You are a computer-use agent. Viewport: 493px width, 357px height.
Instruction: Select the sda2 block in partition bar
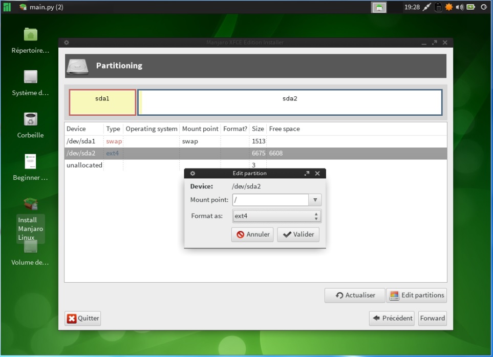290,102
